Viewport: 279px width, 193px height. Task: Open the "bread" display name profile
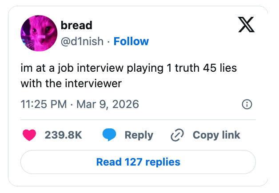pyautogui.click(x=76, y=25)
